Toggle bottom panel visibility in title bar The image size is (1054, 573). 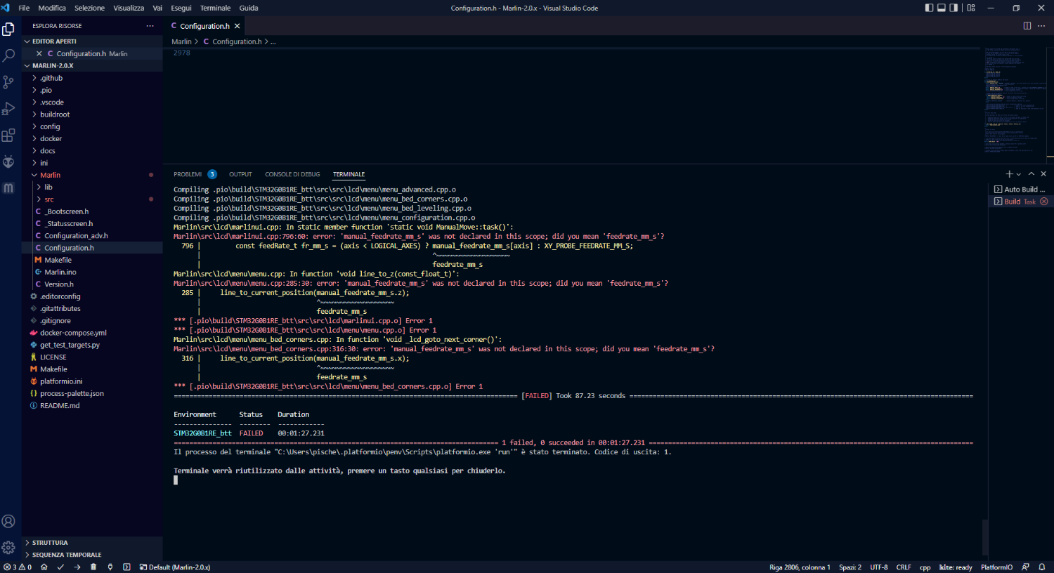point(942,8)
